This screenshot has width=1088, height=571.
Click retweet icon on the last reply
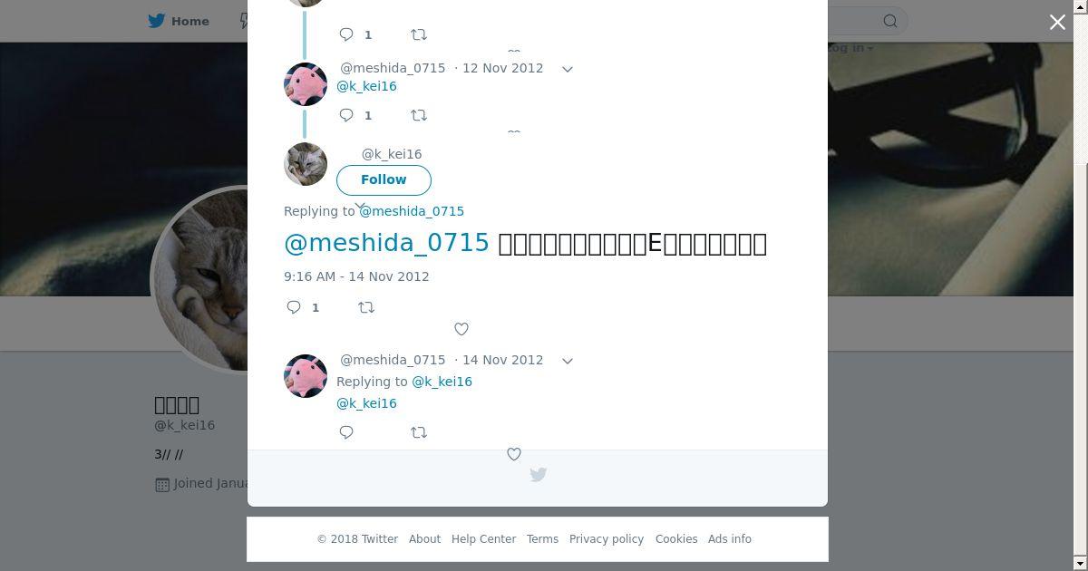419,432
